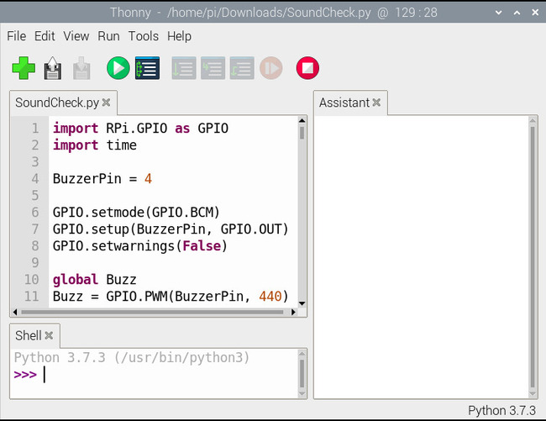Open the Edit menu

45,36
